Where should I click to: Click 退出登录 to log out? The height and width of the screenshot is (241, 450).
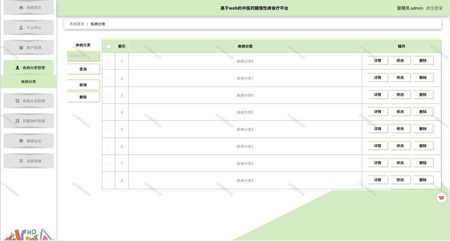[434, 8]
